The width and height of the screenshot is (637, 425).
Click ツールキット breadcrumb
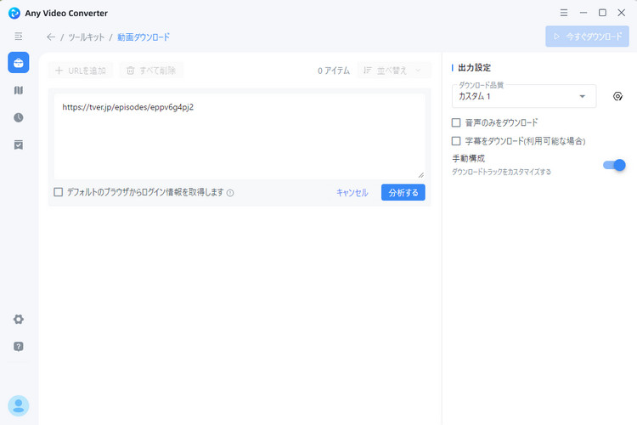86,37
